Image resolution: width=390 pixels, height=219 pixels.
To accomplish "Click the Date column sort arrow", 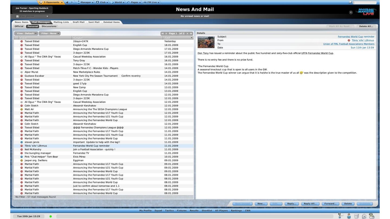I will 192,38.
